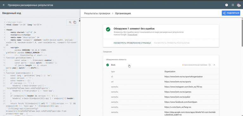Click the bwin.es/es/poker sameAs value
243x116 pixels.
pyautogui.click(x=177, y=97)
